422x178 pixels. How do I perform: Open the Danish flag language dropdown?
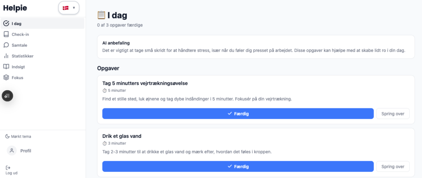[68, 8]
